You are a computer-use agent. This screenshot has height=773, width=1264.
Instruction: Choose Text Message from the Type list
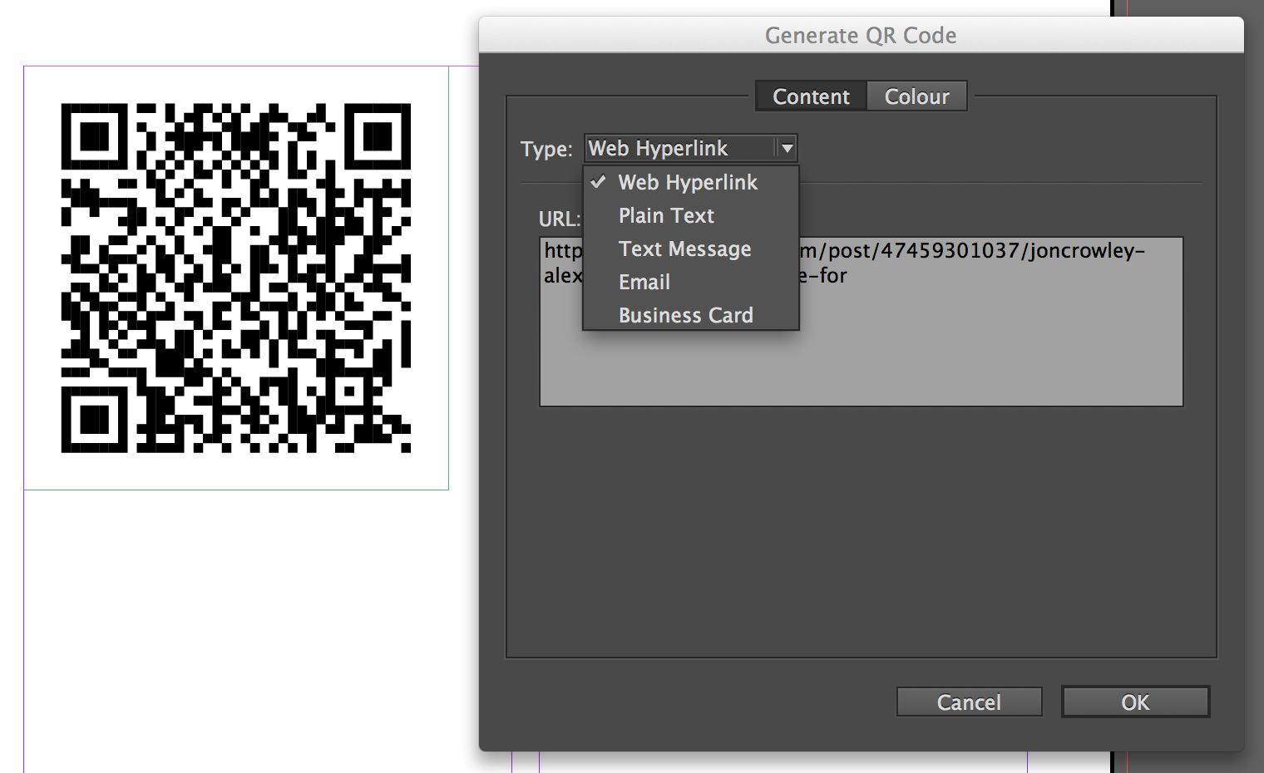coord(690,249)
